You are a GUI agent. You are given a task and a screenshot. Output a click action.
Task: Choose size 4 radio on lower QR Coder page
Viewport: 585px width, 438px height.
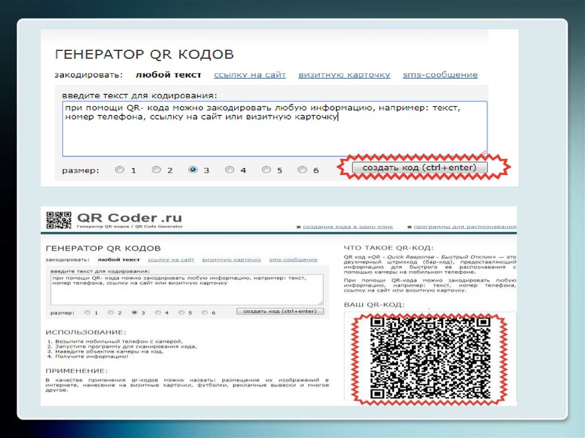[158, 312]
